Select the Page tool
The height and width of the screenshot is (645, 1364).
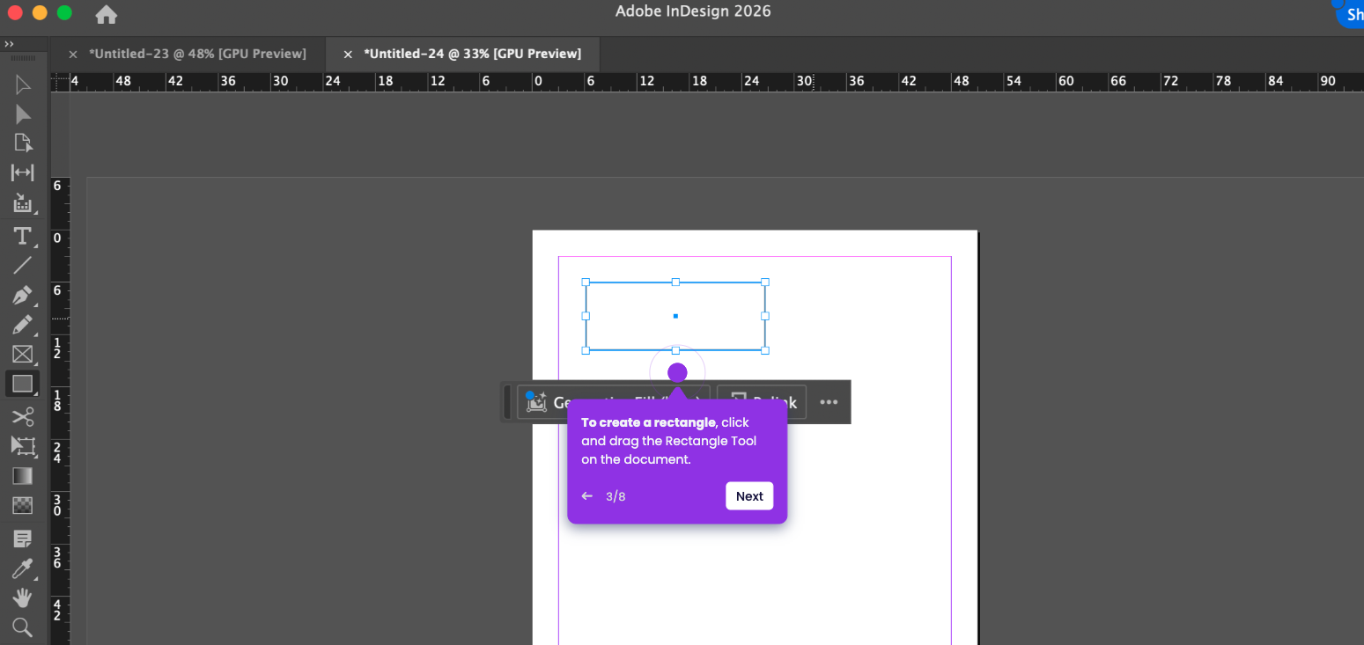(x=23, y=143)
